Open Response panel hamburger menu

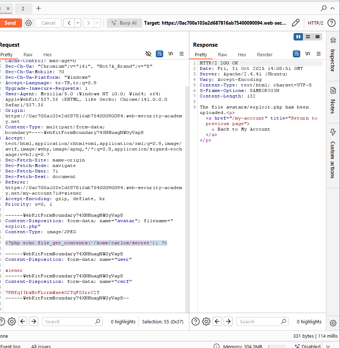[319, 54]
